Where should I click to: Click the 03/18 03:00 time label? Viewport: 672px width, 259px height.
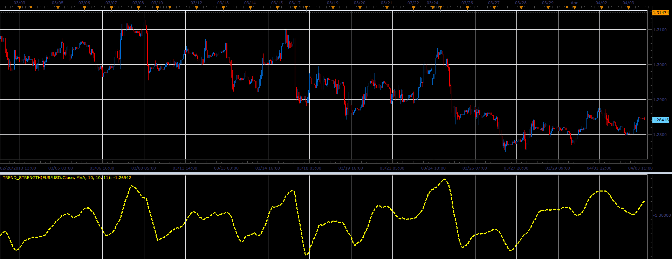click(x=309, y=168)
